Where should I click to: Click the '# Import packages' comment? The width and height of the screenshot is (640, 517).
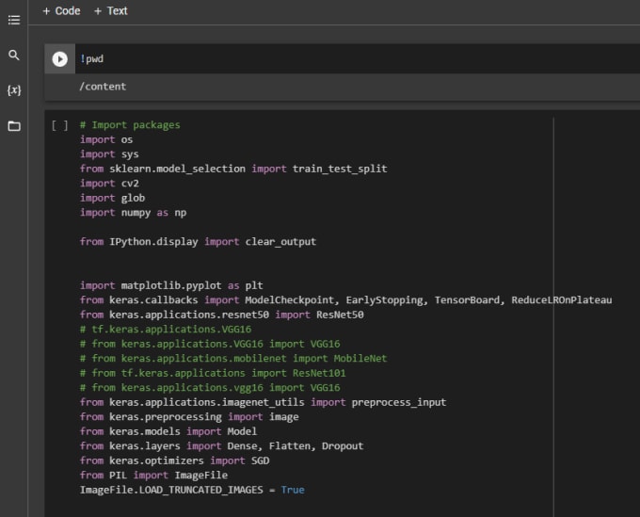[130, 125]
